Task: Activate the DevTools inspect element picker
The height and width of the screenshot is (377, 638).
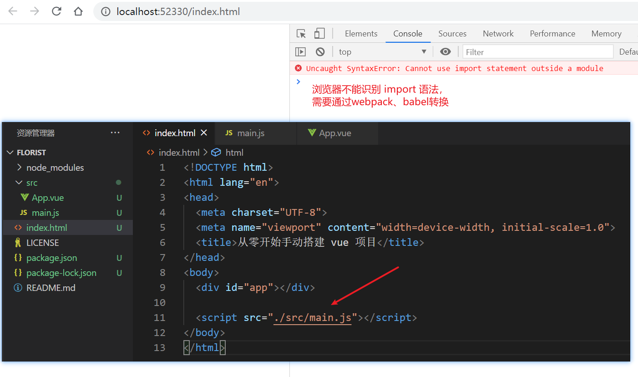Action: (301, 34)
